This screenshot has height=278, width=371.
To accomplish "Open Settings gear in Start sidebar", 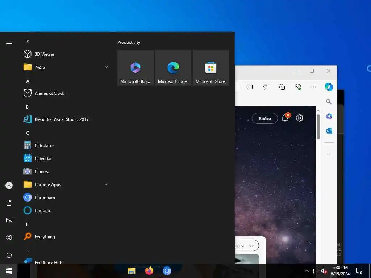I will click(x=9, y=237).
